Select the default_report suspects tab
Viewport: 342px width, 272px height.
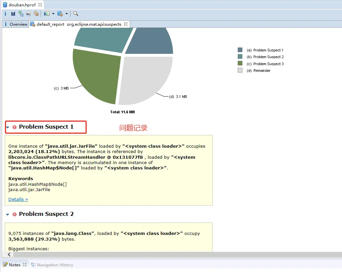79,24
